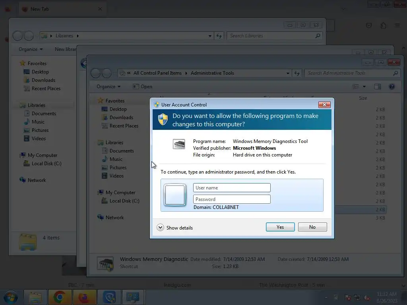Screen dimensions: 407x305
Task: Open Chrome from taskbar
Action: click(60, 297)
